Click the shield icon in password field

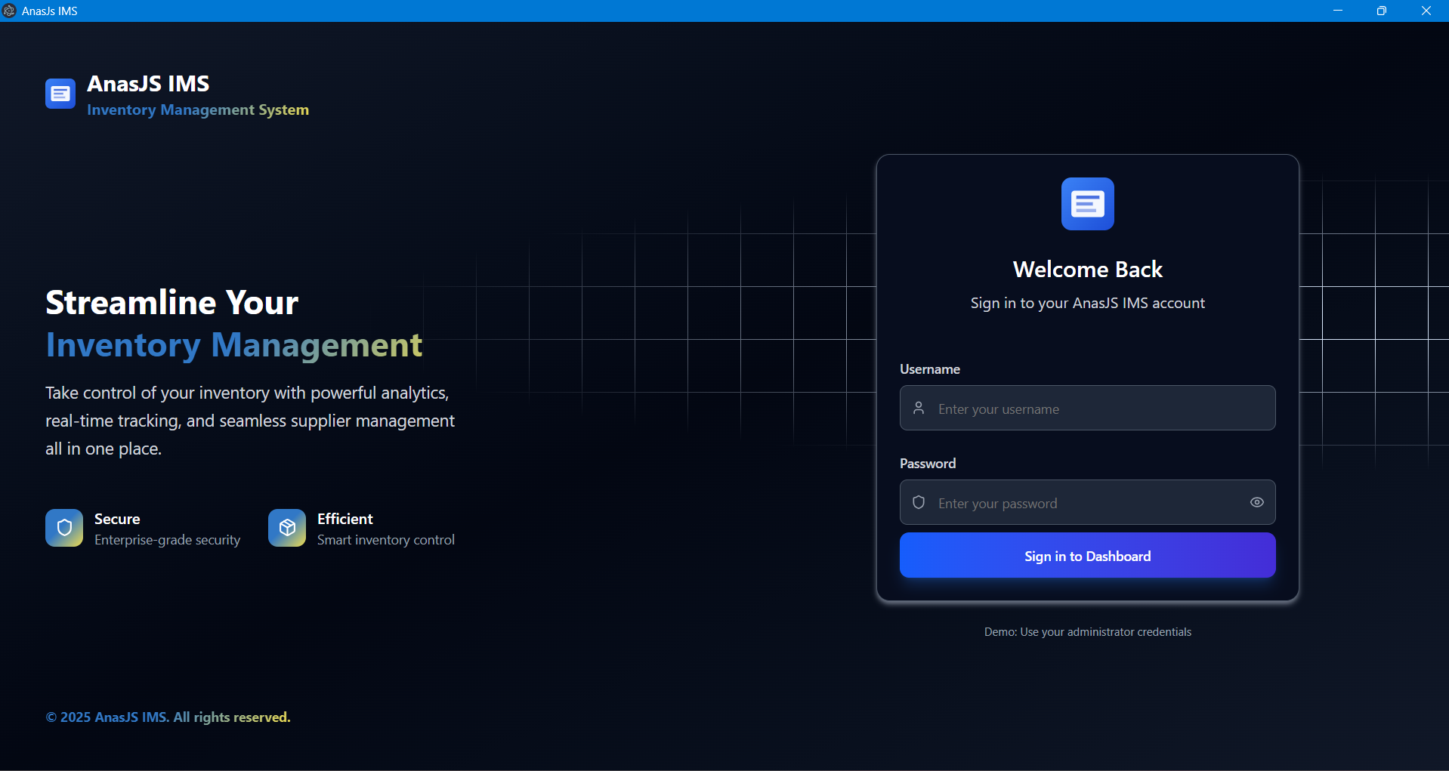(919, 502)
